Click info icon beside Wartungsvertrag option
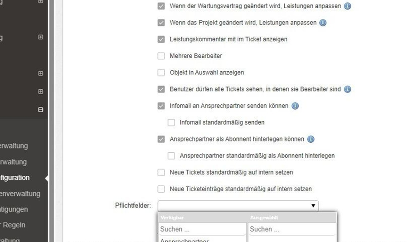Screen dimensions: 408x242 pyautogui.click(x=347, y=6)
